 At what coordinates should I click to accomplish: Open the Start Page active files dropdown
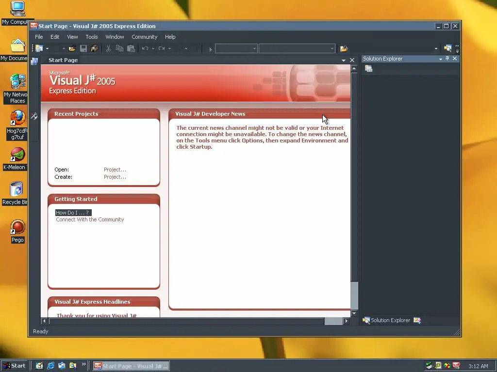click(344, 60)
